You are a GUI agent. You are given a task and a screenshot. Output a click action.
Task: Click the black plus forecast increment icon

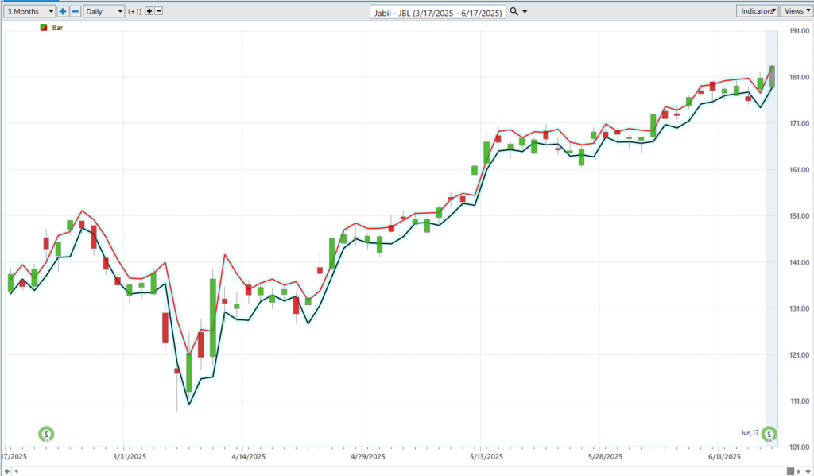(x=149, y=11)
